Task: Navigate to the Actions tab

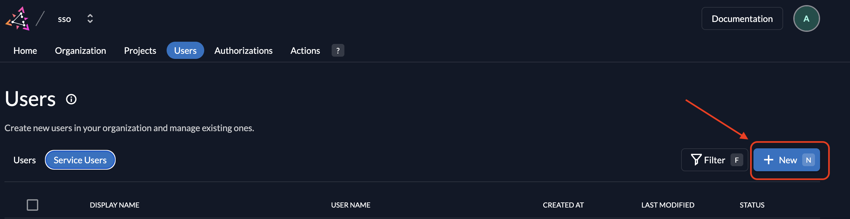Action: pyautogui.click(x=305, y=51)
